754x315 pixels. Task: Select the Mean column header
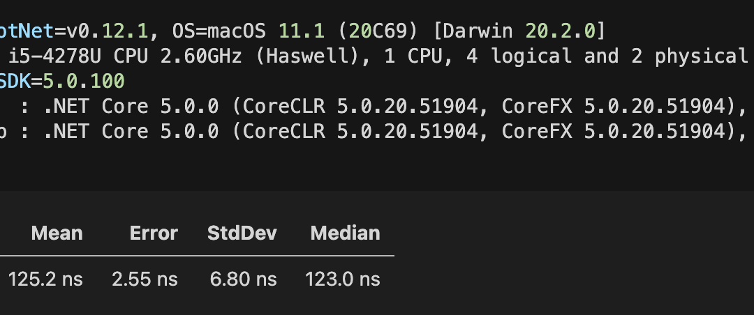tap(57, 233)
